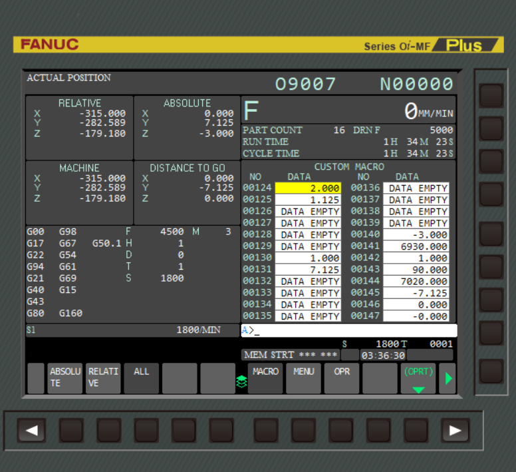Click the blank softkey left of ABSOLUTE
This screenshot has height=472, width=516.
click(x=36, y=378)
